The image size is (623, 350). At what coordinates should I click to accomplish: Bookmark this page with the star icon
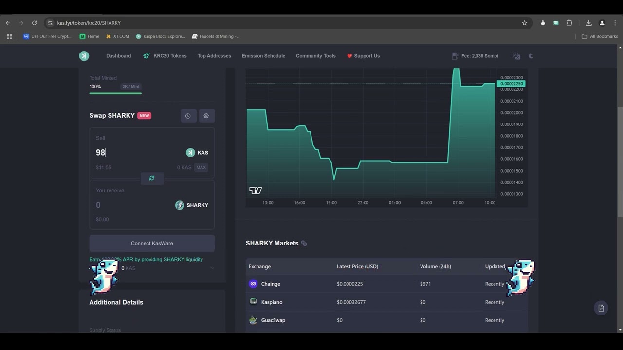[524, 23]
